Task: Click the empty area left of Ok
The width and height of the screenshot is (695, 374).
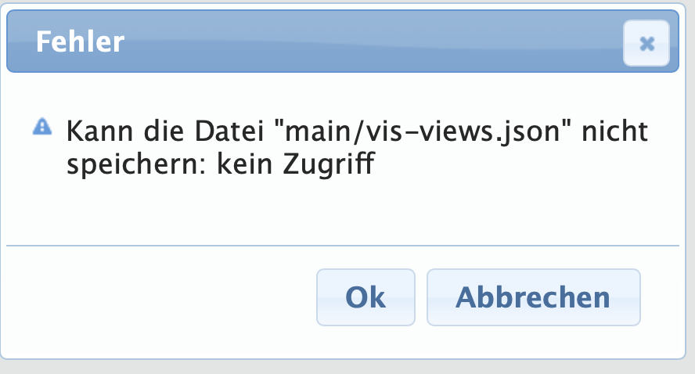Action: click(160, 297)
